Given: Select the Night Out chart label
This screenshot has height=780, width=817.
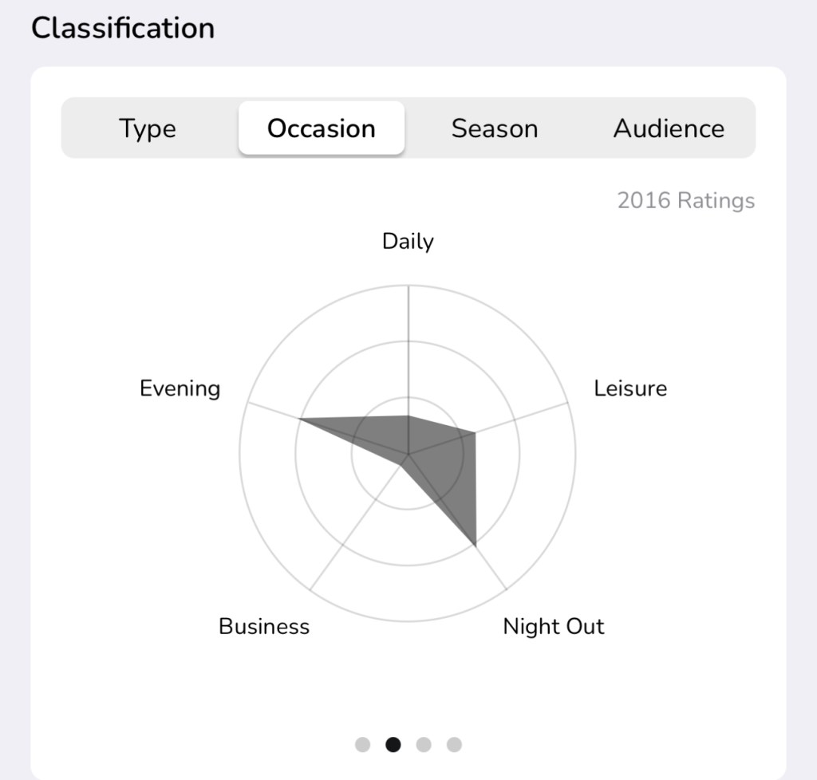Looking at the screenshot, I should 554,626.
